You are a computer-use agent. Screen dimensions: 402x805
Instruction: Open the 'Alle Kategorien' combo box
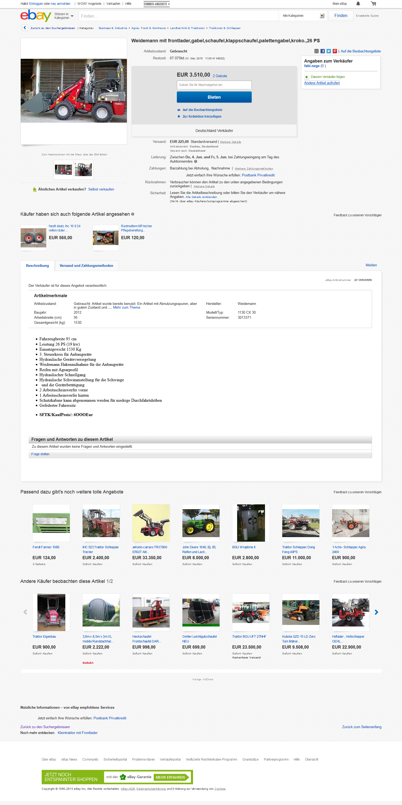pyautogui.click(x=303, y=16)
